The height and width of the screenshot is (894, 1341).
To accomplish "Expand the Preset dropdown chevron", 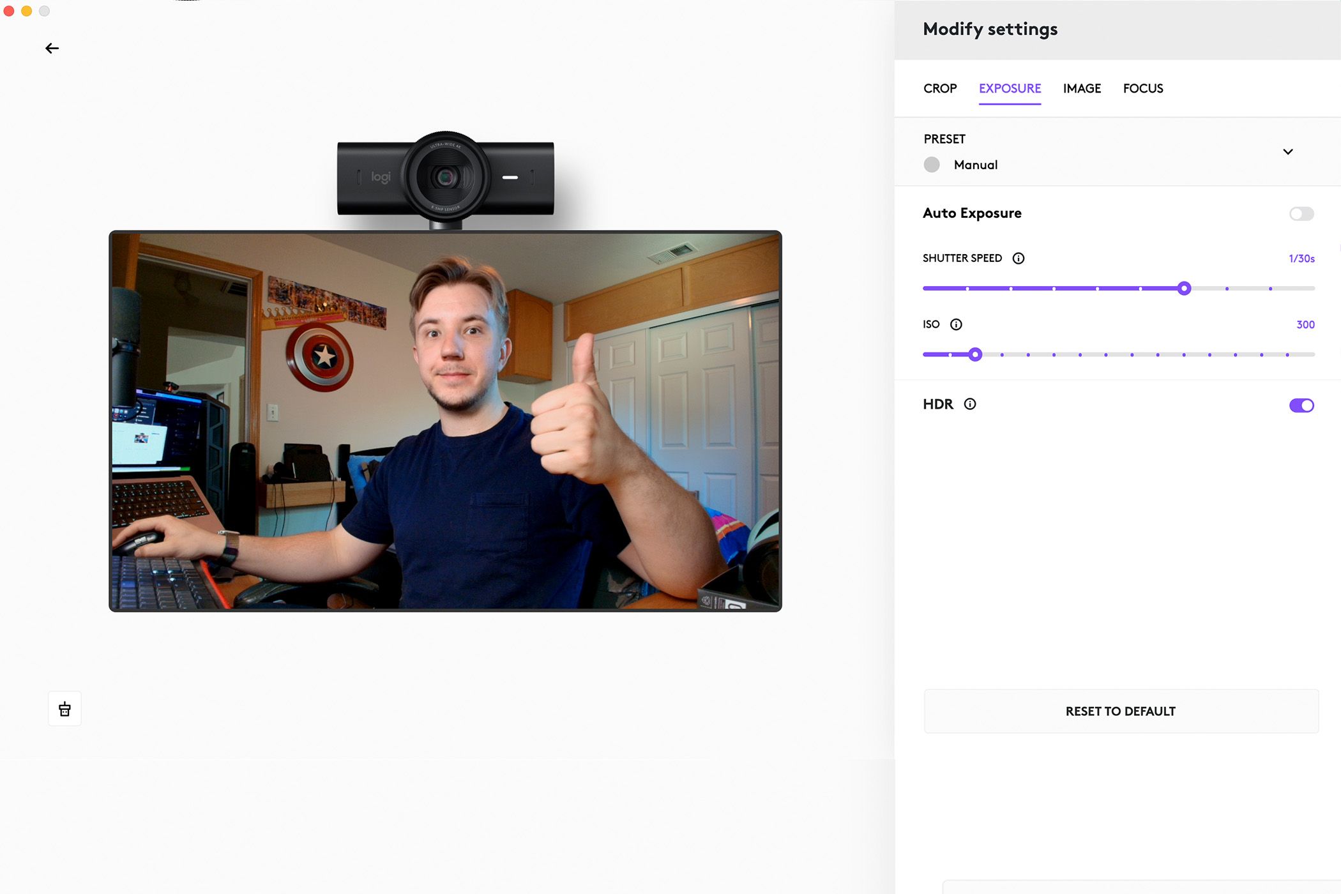I will coord(1288,152).
